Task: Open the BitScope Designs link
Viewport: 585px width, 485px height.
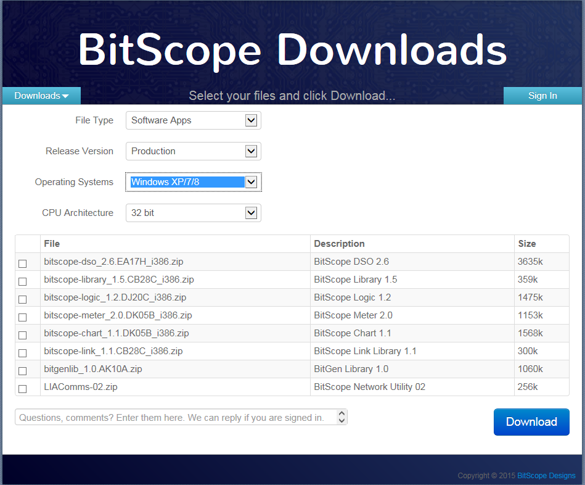Action: coord(546,475)
